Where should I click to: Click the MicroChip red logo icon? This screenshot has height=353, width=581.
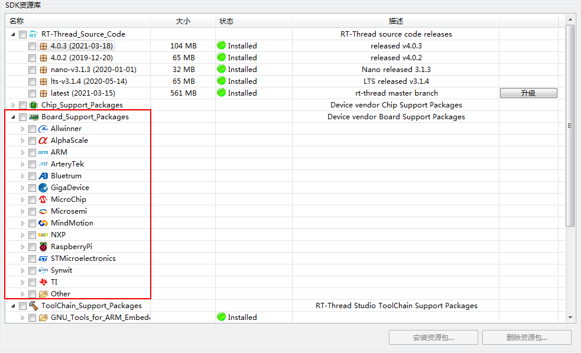43,200
